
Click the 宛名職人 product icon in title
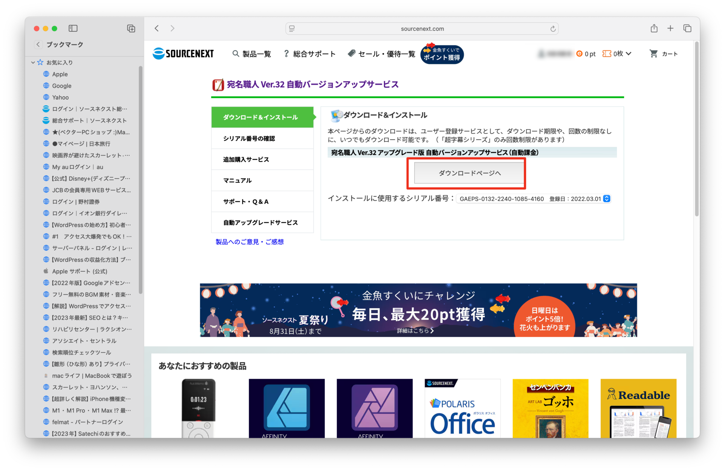click(218, 85)
